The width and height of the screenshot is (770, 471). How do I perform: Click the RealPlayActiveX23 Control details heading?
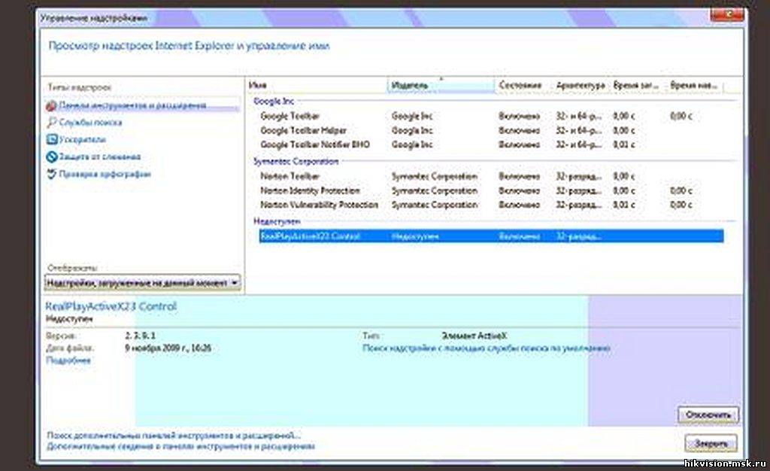pyautogui.click(x=111, y=306)
